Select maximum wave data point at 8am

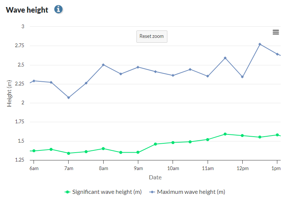(103, 65)
